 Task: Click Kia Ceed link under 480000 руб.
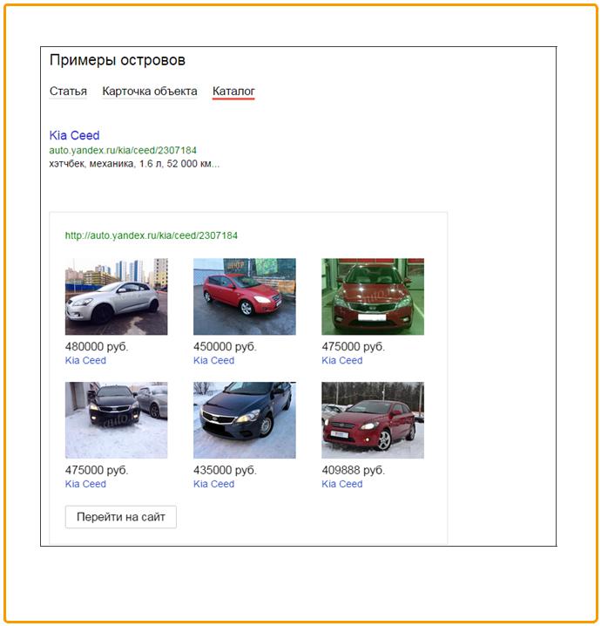click(85, 360)
